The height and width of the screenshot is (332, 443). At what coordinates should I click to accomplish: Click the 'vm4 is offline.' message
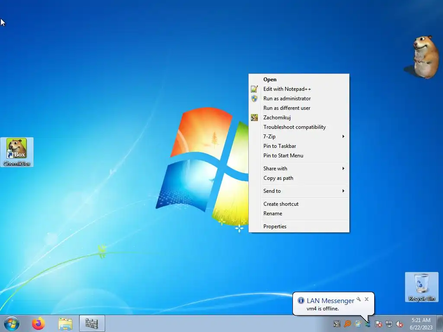(323, 309)
